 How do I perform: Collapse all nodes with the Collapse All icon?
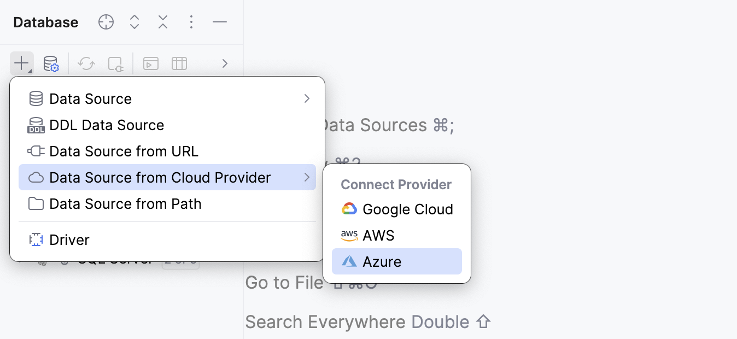162,22
